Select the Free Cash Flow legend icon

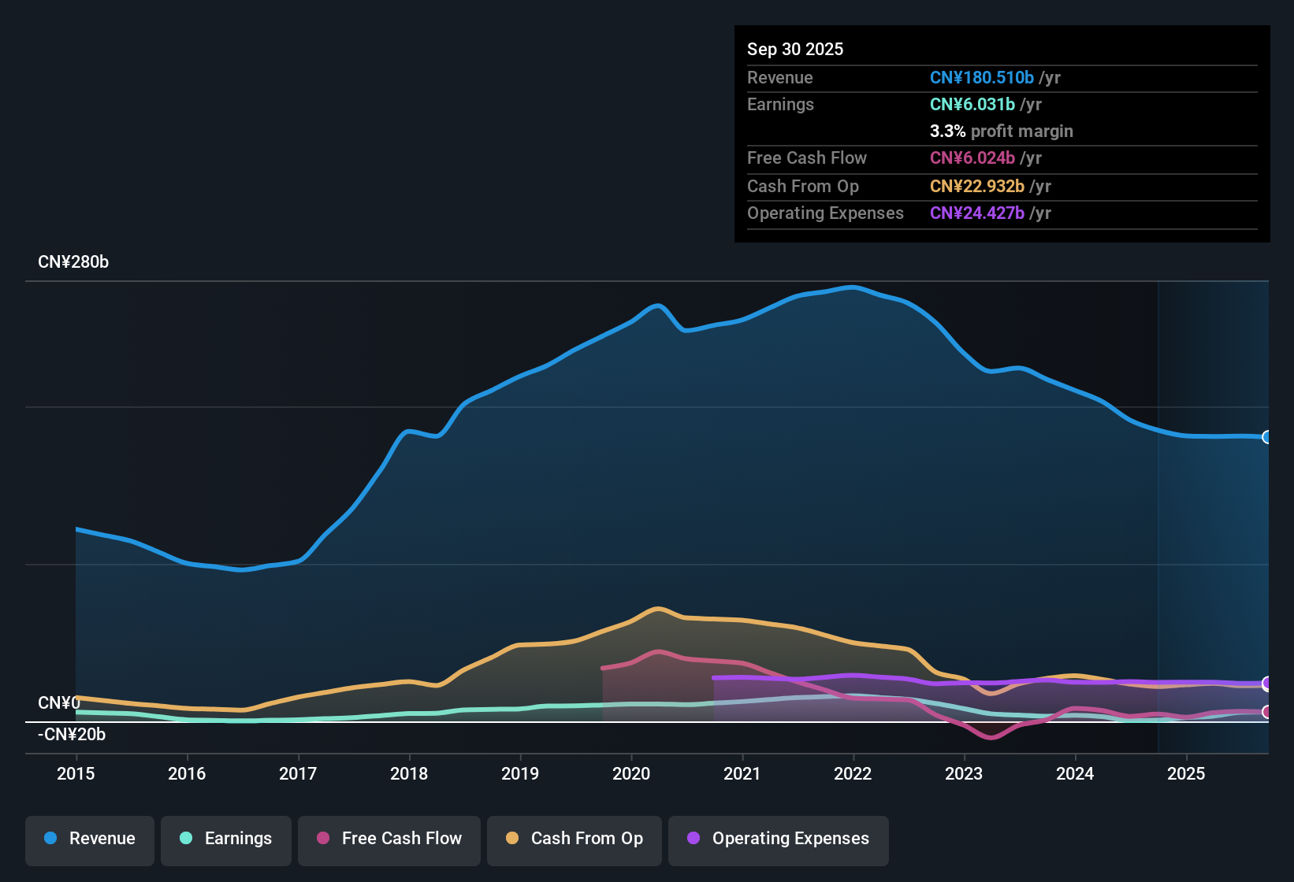(x=322, y=839)
